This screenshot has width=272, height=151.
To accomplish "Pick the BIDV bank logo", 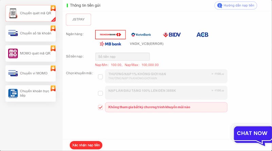I will click(x=172, y=35).
